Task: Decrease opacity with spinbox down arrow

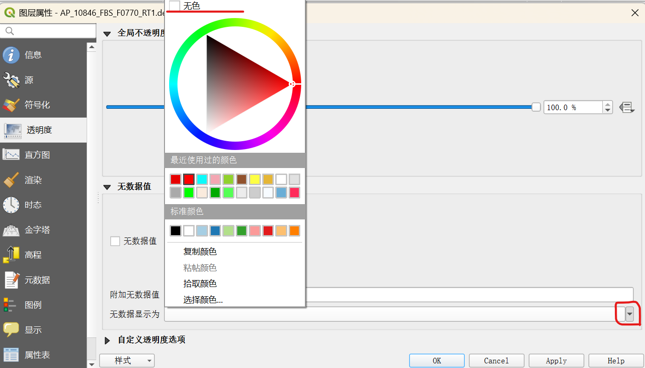Action: tap(607, 111)
